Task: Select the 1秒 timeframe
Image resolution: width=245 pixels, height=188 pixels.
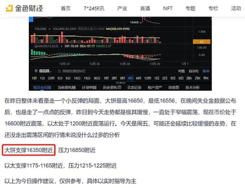Action: (x=34, y=78)
